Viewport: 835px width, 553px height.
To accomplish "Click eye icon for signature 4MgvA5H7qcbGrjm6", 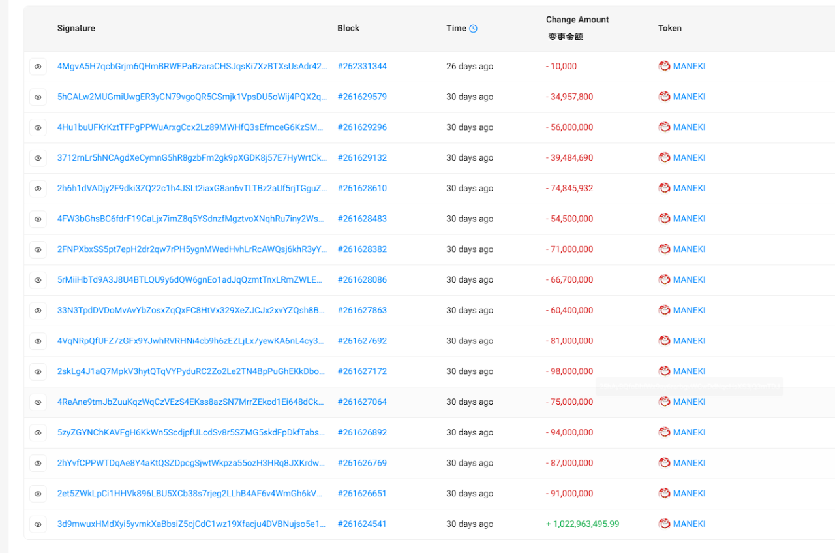I will [x=38, y=67].
